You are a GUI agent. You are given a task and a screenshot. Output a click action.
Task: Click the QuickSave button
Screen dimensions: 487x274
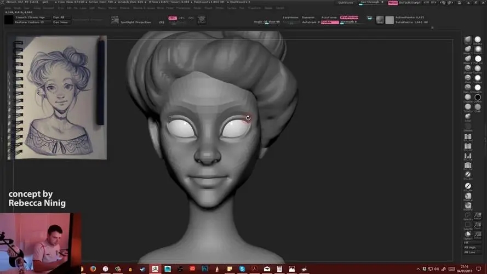tap(346, 3)
